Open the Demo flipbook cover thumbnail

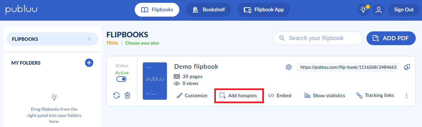[x=155, y=81]
